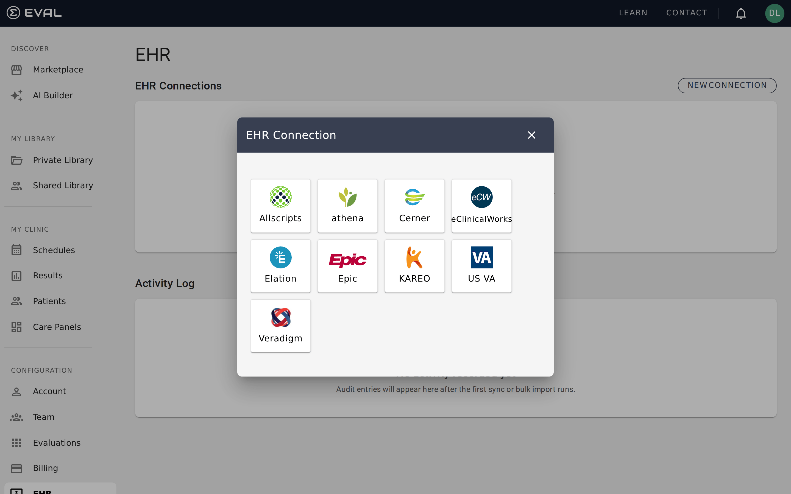Viewport: 791px width, 494px height.
Task: Click the Team group icon
Action: (16, 417)
